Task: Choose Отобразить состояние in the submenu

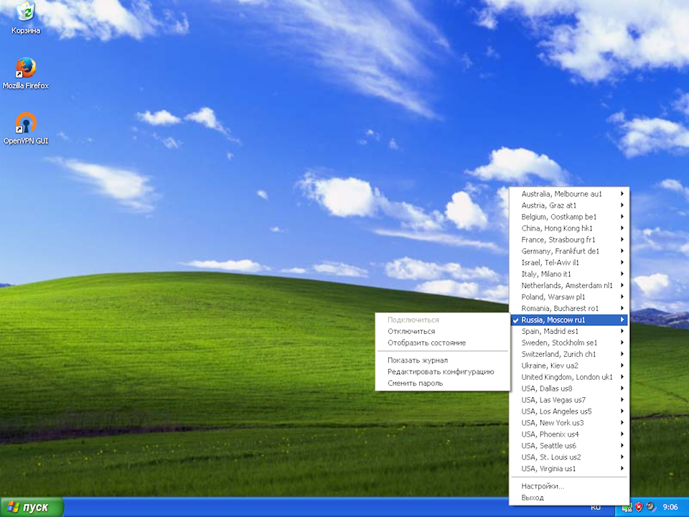Action: click(x=443, y=343)
